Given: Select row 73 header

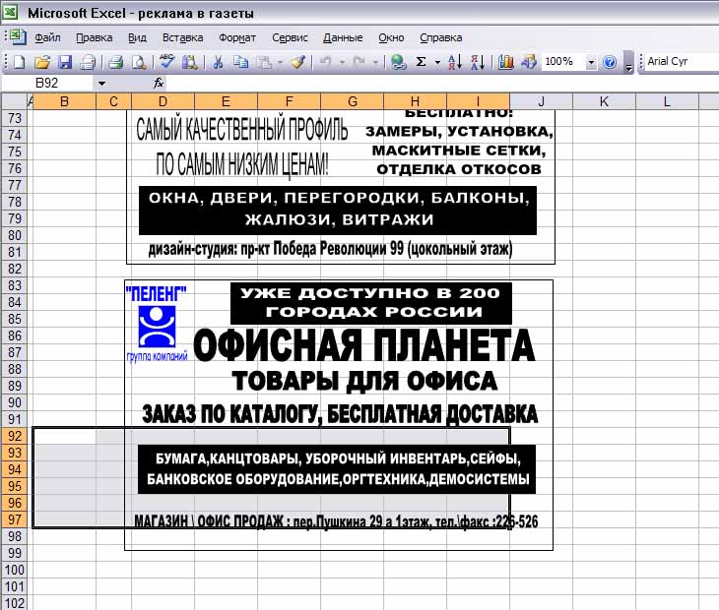Looking at the screenshot, I should click(15, 118).
